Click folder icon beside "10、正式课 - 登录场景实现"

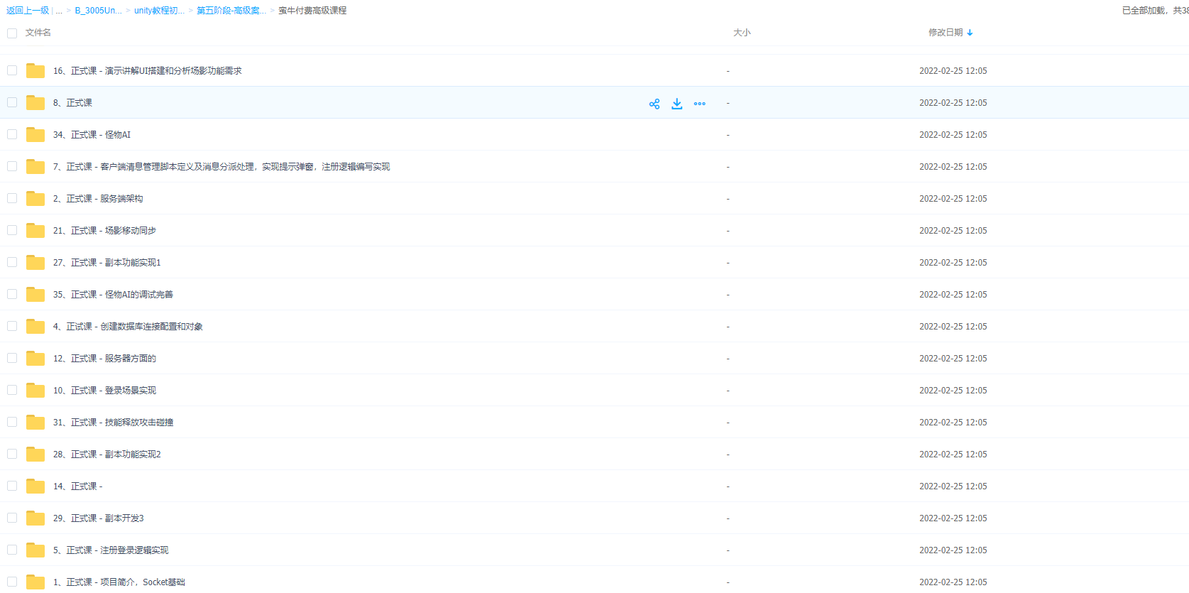coord(35,390)
